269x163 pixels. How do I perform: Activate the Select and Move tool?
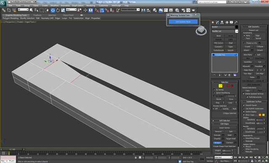(53, 10)
